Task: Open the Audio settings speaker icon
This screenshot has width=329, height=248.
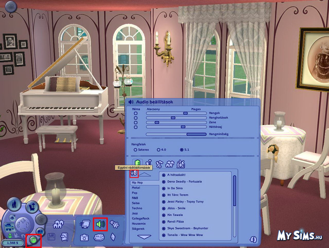Action: click(100, 224)
